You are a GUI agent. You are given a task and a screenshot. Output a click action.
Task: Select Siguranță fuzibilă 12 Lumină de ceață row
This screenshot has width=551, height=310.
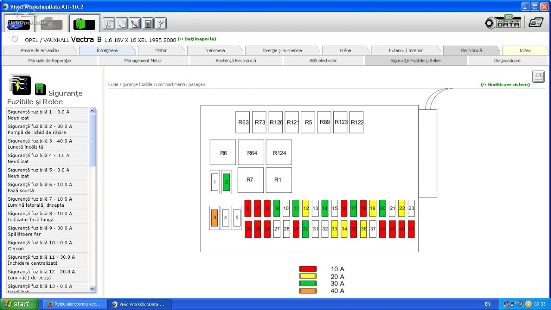pos(48,275)
